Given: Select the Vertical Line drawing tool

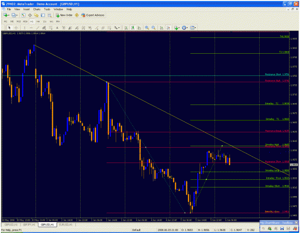Looking at the screenshot, I should (x=24, y=28).
